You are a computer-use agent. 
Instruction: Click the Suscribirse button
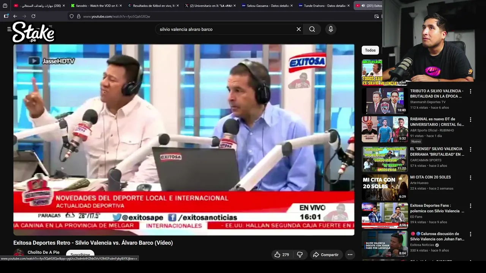(80, 255)
